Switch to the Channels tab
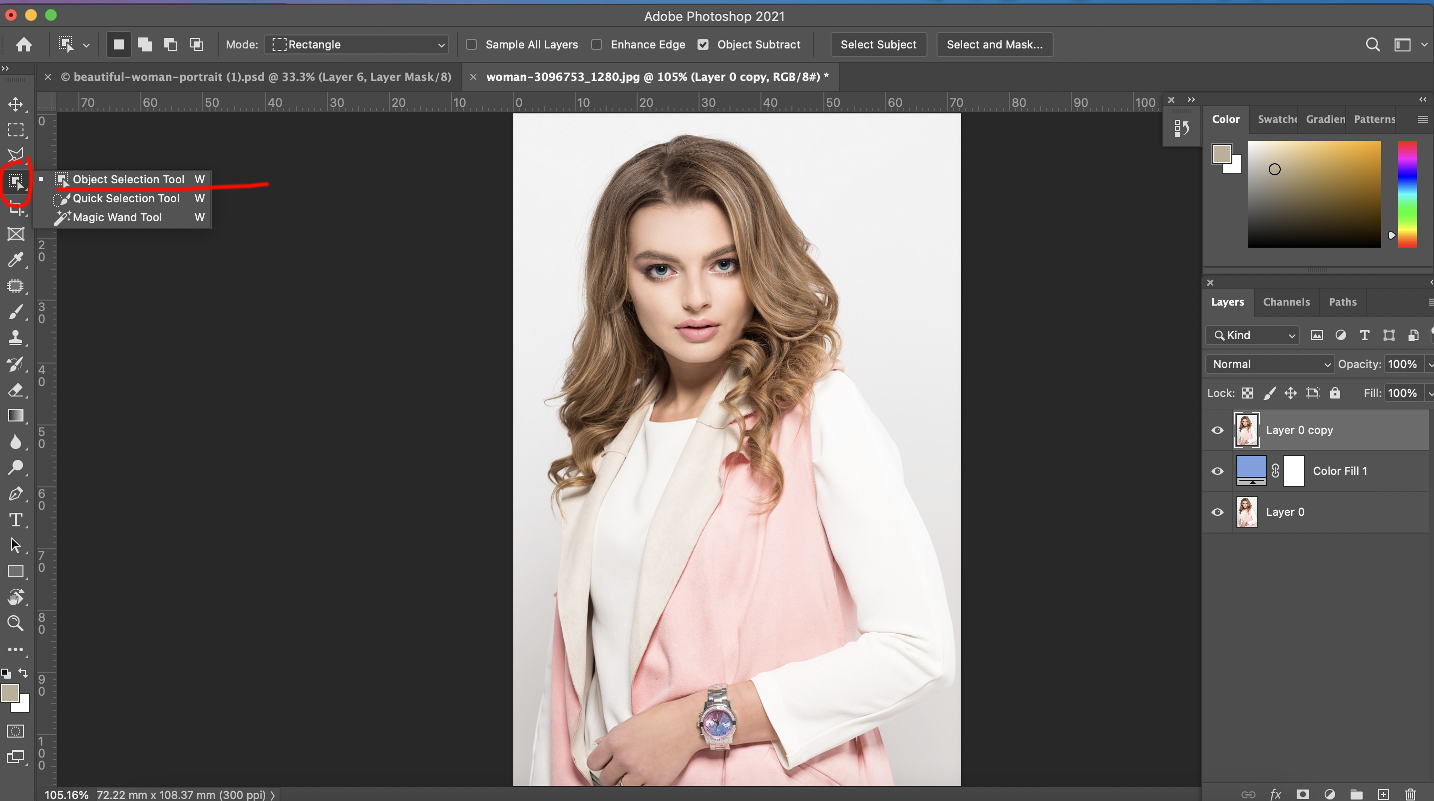 pyautogui.click(x=1286, y=302)
